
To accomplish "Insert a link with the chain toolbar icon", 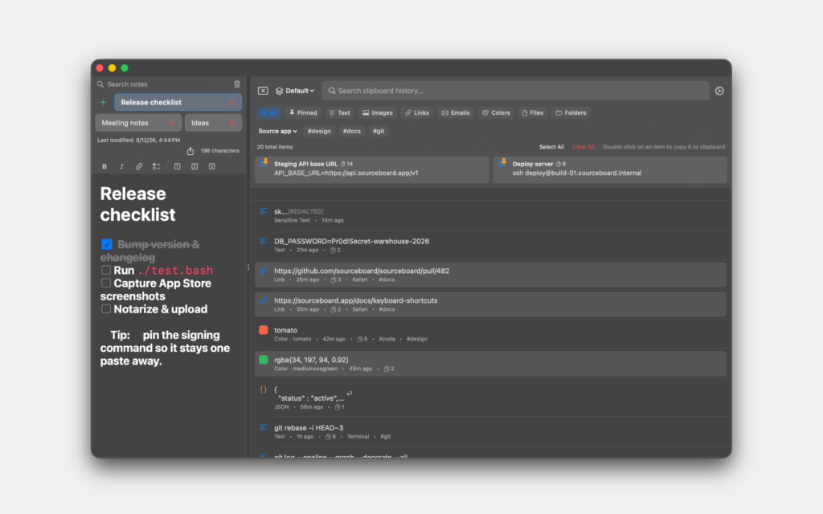I will click(x=139, y=166).
